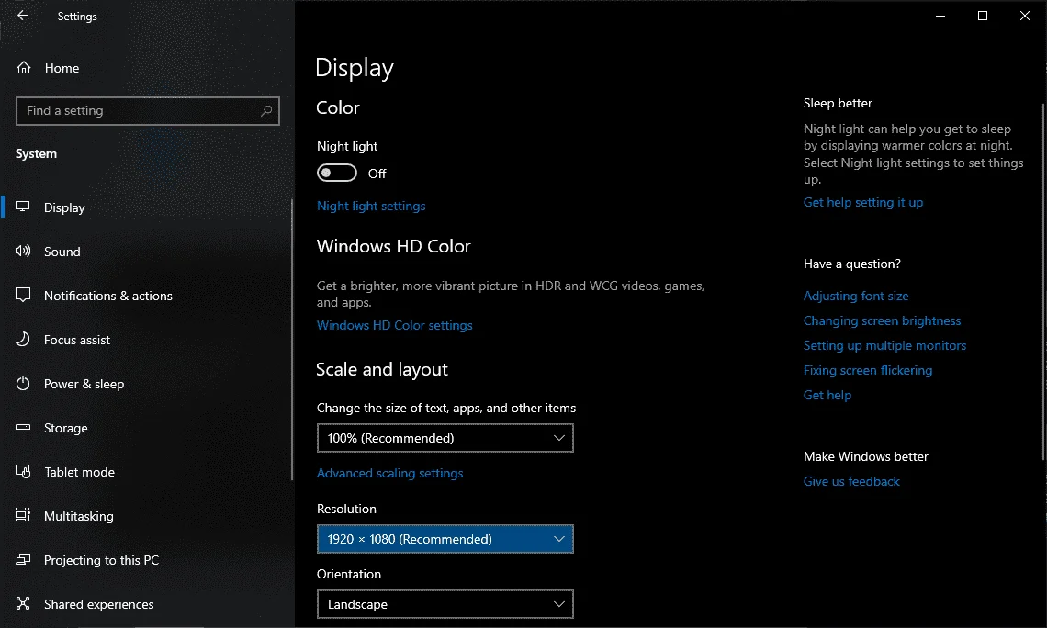Click the Sound speaker icon
This screenshot has width=1047, height=628.
(23, 251)
